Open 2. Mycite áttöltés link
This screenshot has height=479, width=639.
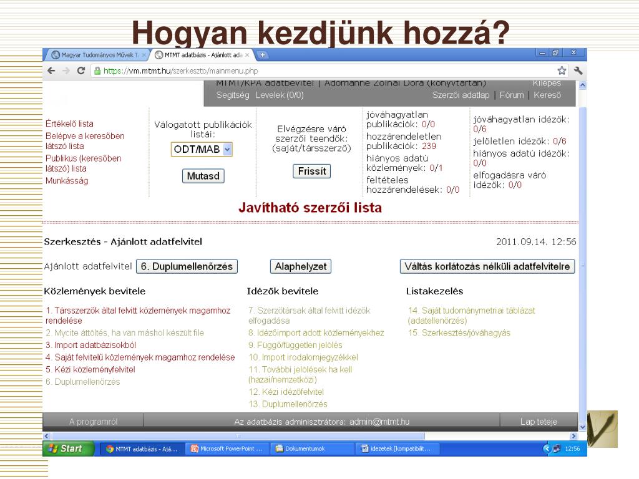[x=125, y=333]
